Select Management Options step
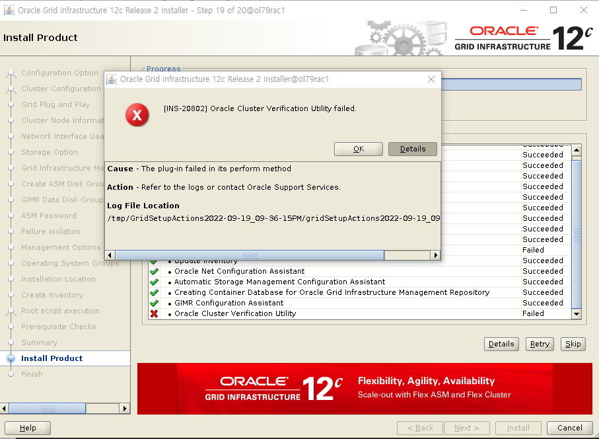599x439 pixels. click(x=61, y=247)
